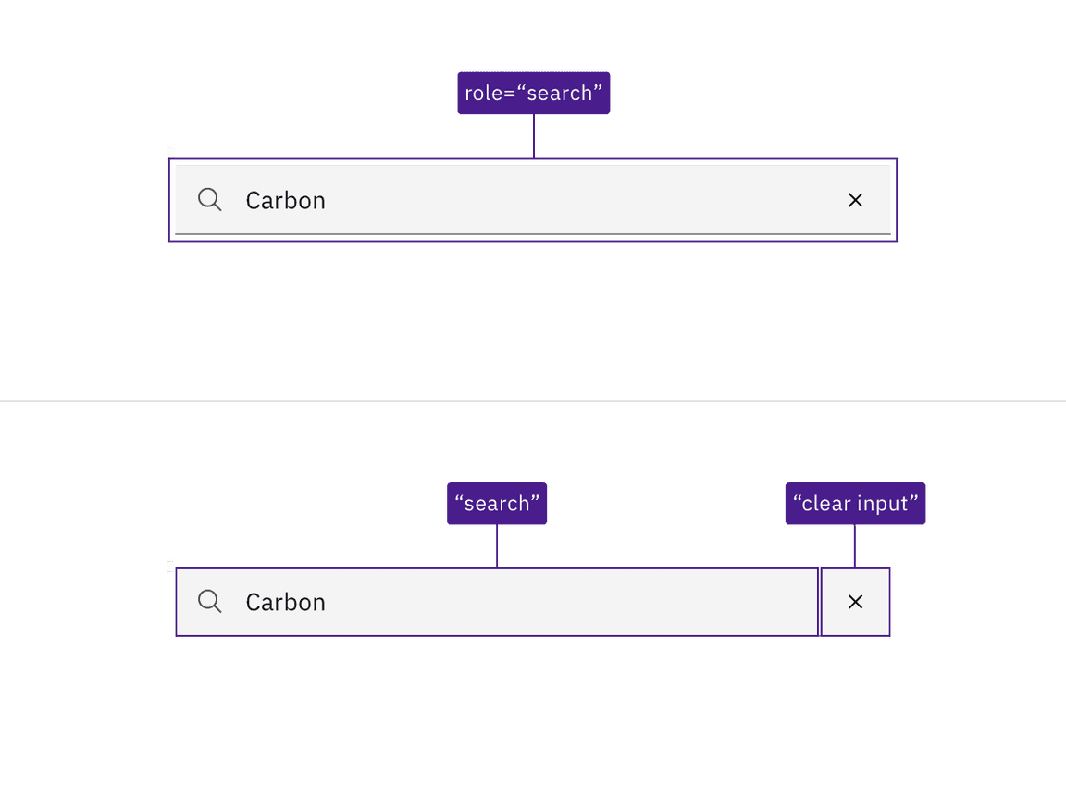The width and height of the screenshot is (1066, 800).
Task: Click the magnifying glass icon in the bottom search bar
Action: [x=210, y=602]
